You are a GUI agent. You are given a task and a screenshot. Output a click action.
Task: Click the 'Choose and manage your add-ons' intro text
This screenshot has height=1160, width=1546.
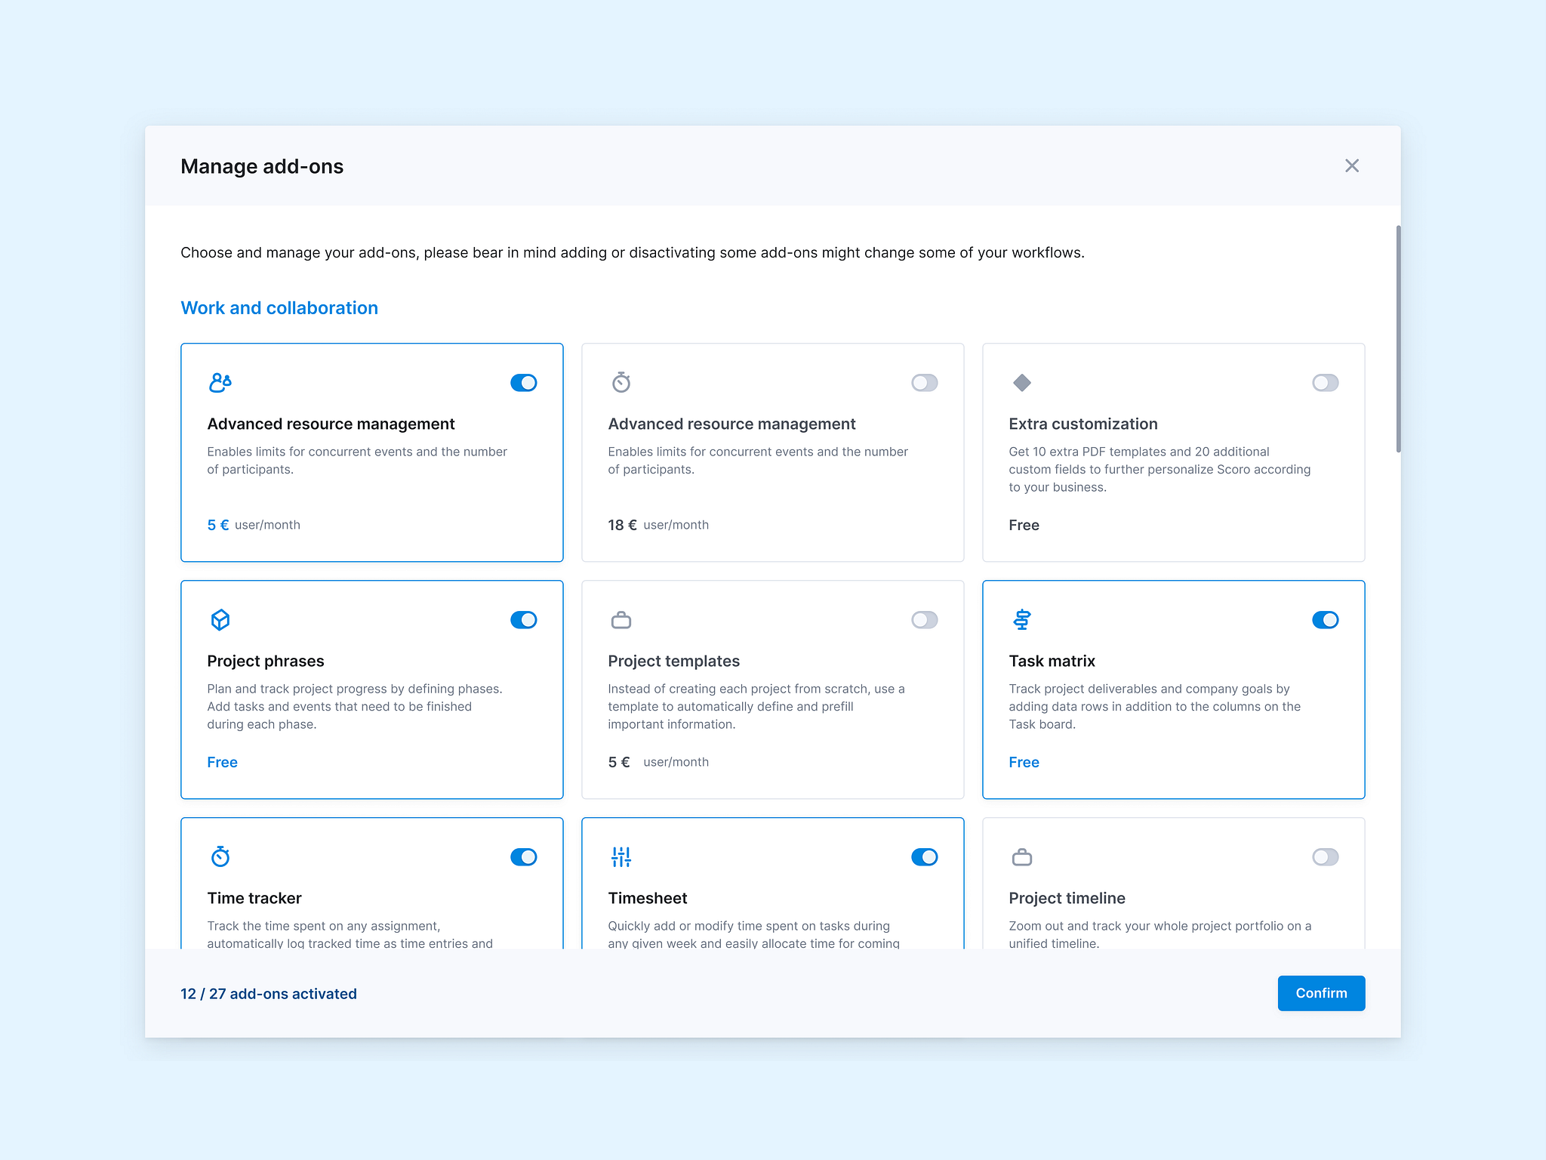pyautogui.click(x=633, y=253)
